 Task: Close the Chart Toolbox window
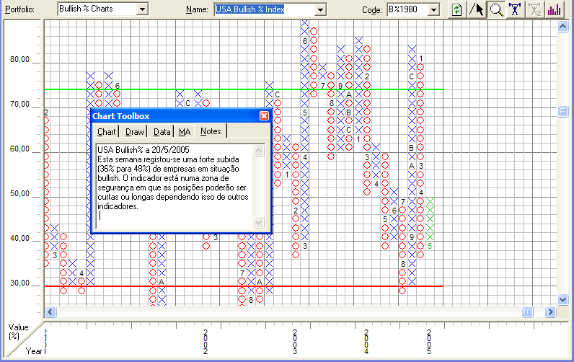click(x=264, y=115)
